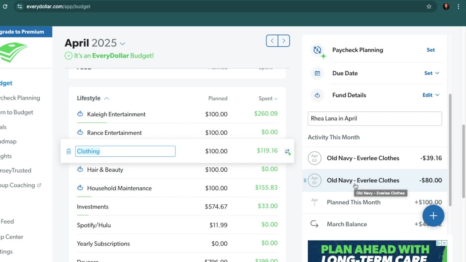
Task: Click Clothing planned amount $100.00
Action: [216, 151]
